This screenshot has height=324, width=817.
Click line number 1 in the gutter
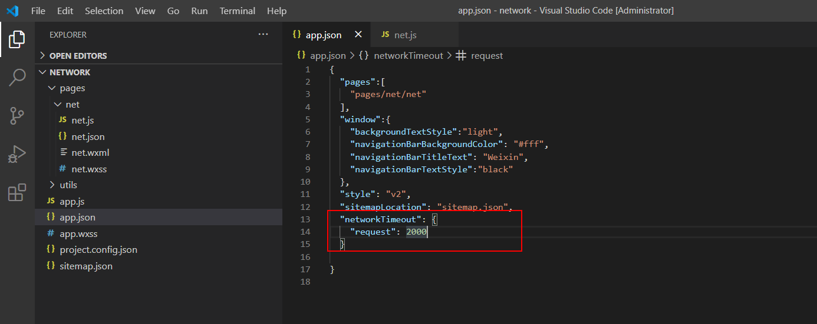pos(307,69)
